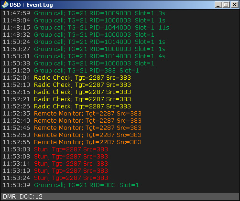This screenshot has height=201, width=240.
Task: Click the 11:50:31 group call lasting 4s
Action: pos(84,56)
